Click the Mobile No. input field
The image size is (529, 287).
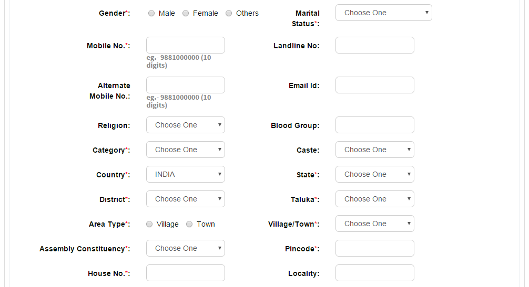tap(186, 45)
